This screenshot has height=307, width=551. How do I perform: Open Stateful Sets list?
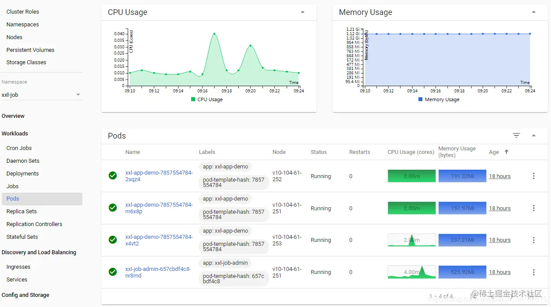[22, 237]
